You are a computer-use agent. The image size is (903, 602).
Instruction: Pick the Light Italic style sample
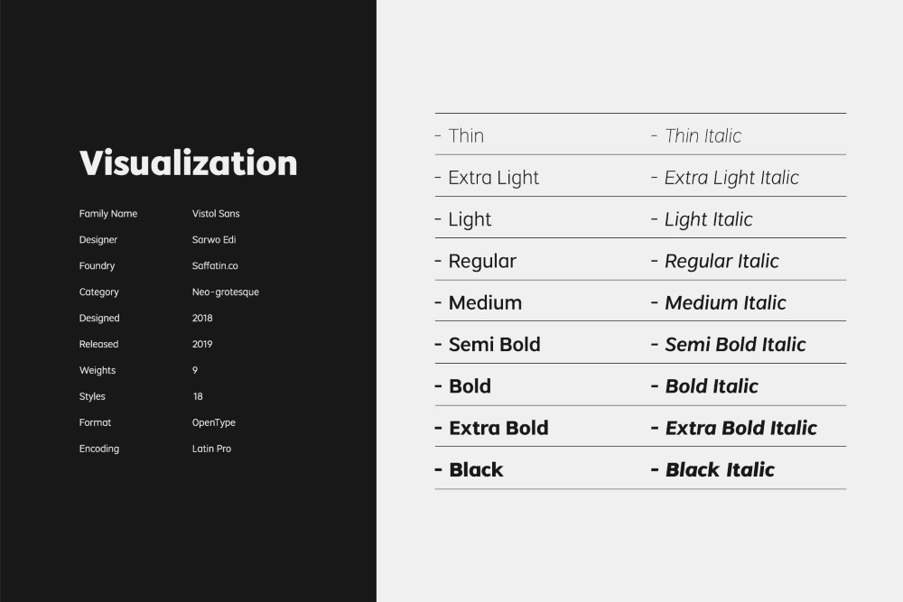(708, 219)
